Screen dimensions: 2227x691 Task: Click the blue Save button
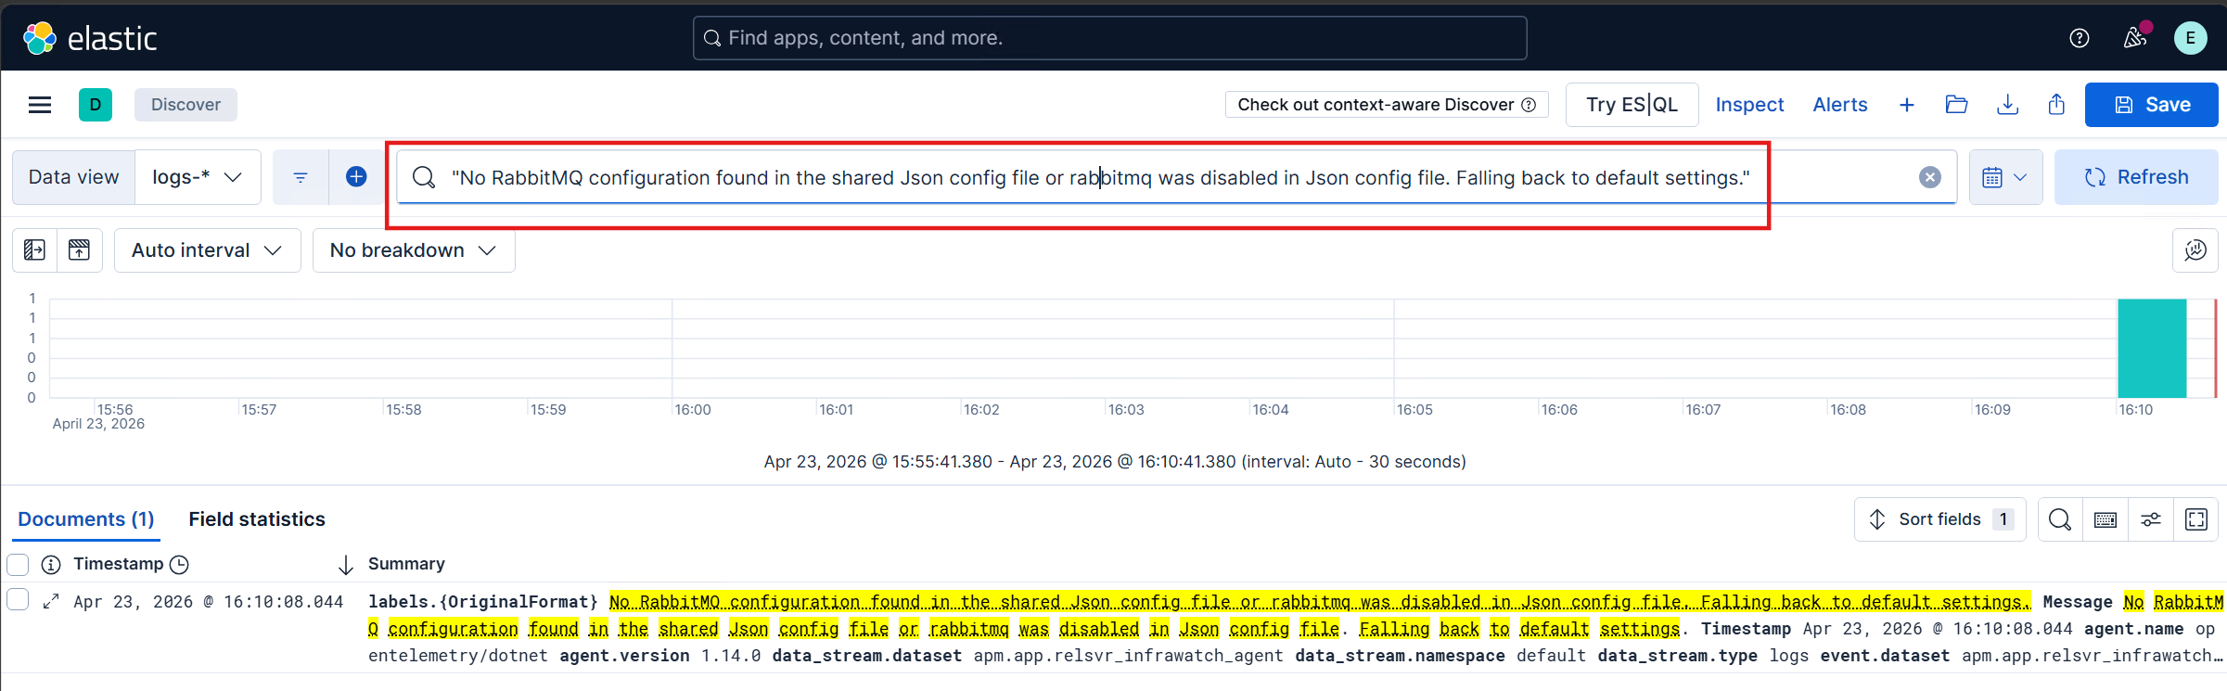tap(2151, 105)
